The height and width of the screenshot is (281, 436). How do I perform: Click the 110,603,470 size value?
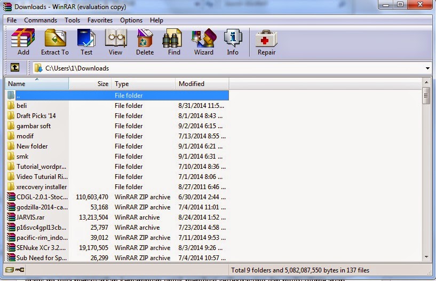tap(92, 197)
